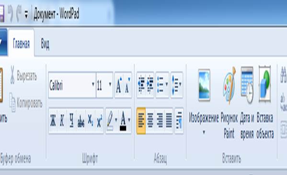Open the paragraph settings dialog icon

coord(179,120)
